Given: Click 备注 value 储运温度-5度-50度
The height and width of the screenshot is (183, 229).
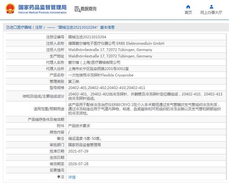Looking at the screenshot, I should click(85, 139).
